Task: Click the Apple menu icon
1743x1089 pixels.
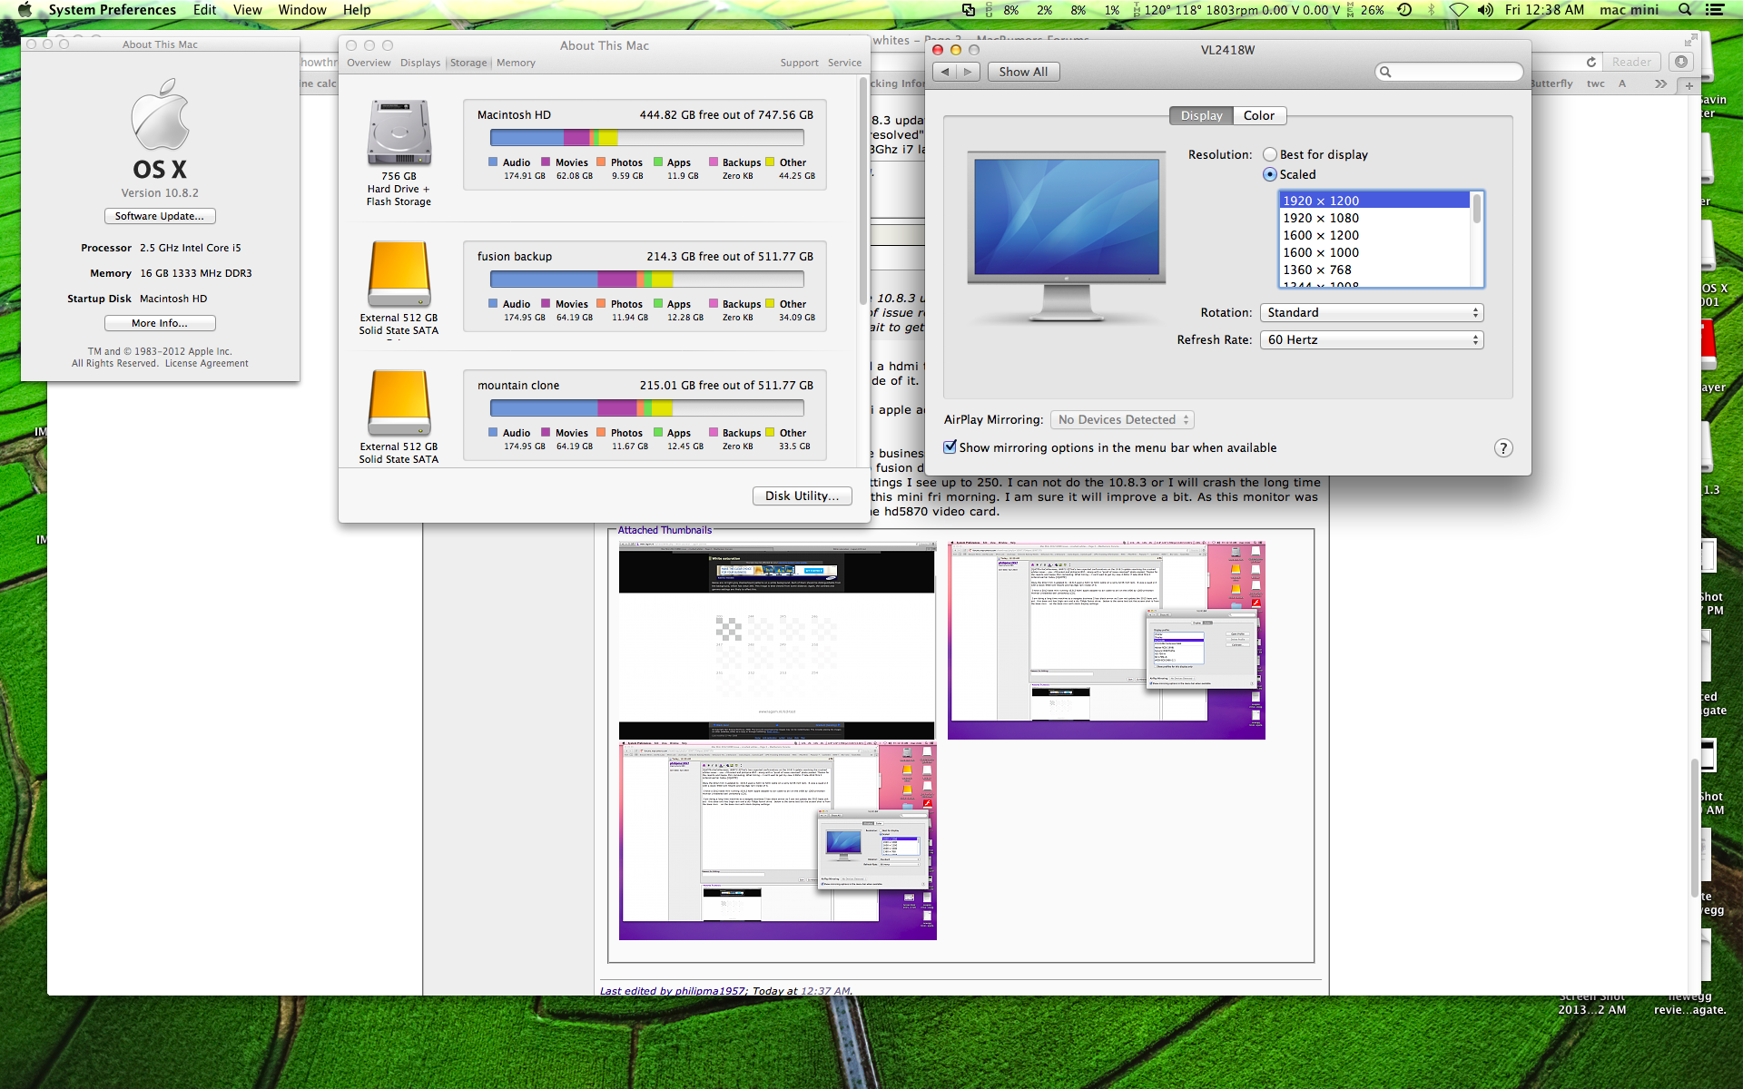Action: 25,10
